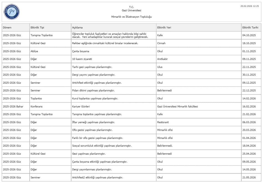Click the Etkinlik Tarihi column header

click(250, 27)
